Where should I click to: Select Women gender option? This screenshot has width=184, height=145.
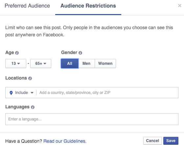(105, 63)
